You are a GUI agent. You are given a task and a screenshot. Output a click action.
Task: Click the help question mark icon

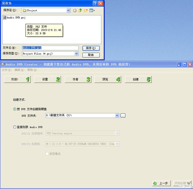coord(95,3)
